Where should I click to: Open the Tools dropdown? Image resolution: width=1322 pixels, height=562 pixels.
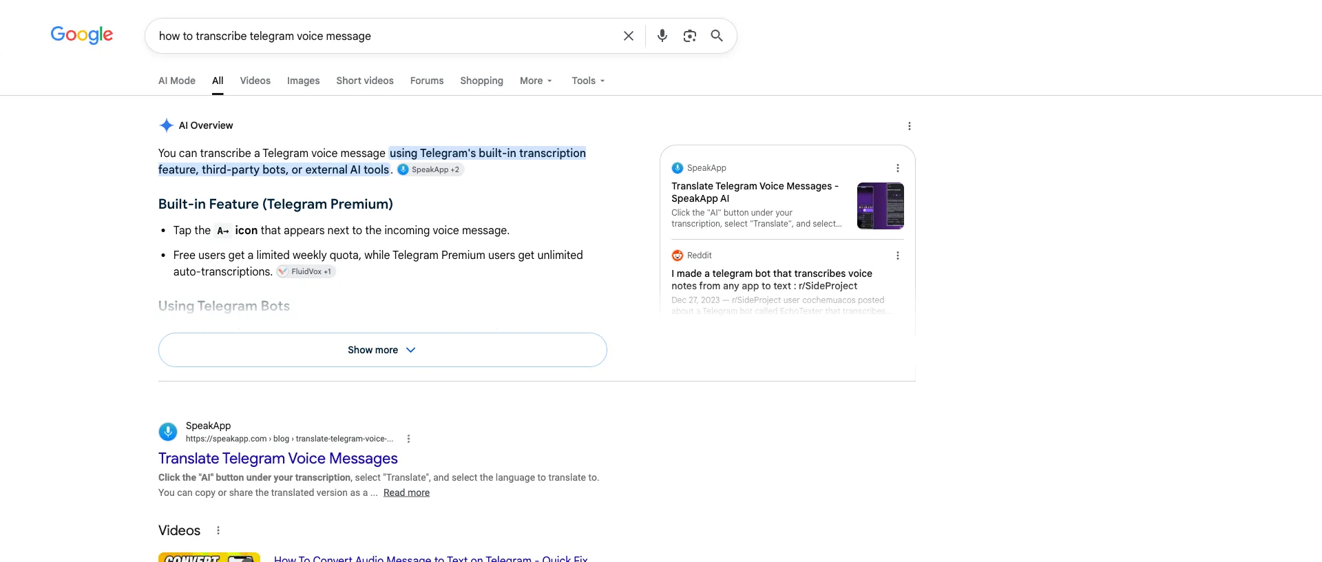(x=588, y=81)
